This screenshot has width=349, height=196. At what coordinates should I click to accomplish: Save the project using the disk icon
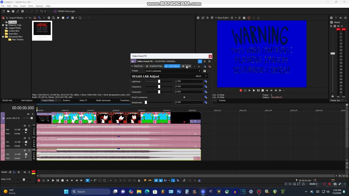[13, 11]
